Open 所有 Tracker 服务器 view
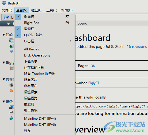The height and width of the screenshot is (135, 148). pyautogui.click(x=44, y=74)
